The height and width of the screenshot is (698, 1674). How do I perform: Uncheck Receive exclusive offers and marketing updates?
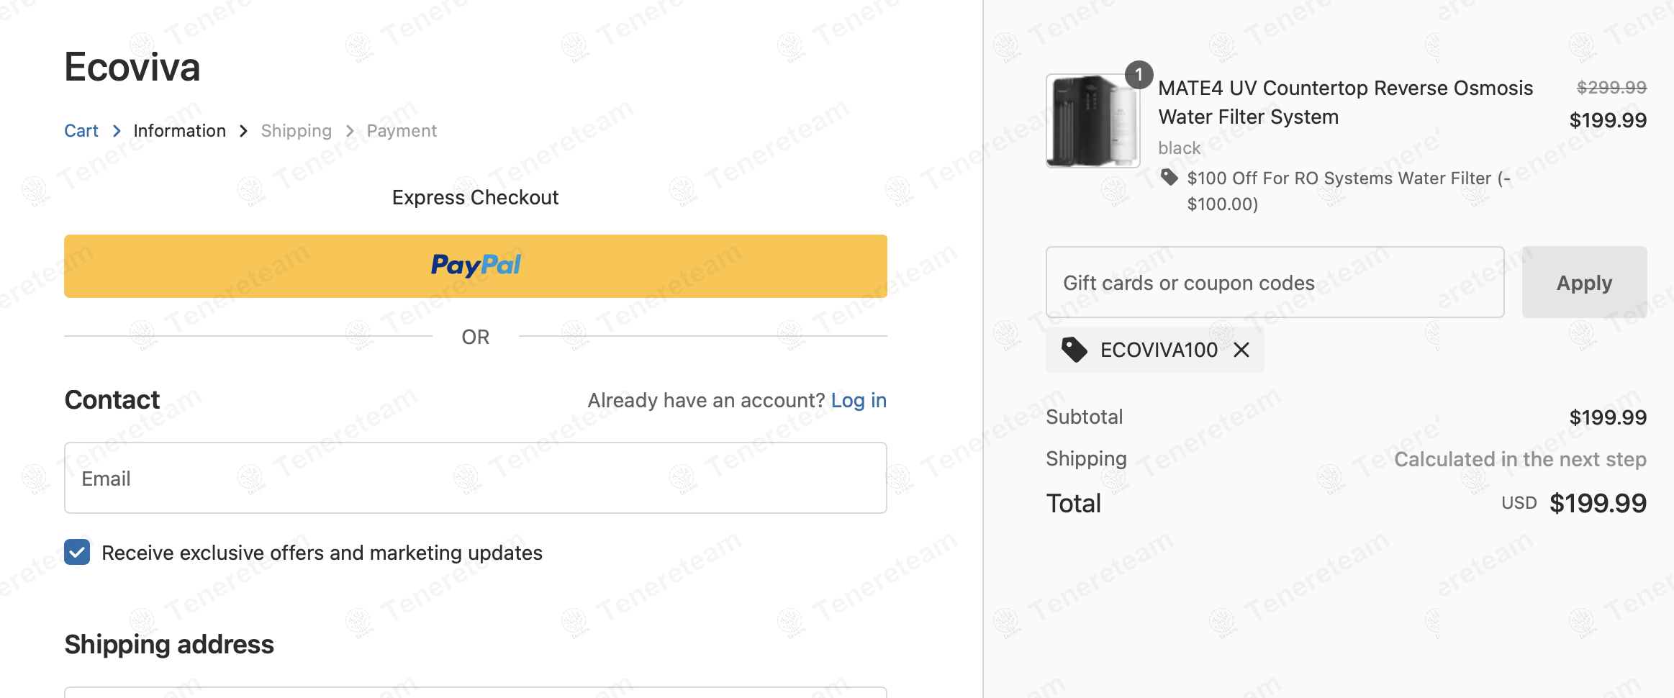(77, 552)
